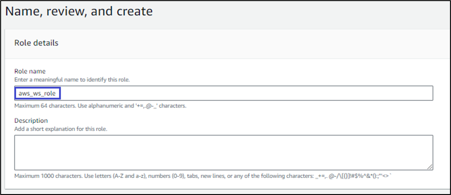Screen dimensions: 451x195
Task: Click the Description box resize handle
Action: click(x=430, y=167)
